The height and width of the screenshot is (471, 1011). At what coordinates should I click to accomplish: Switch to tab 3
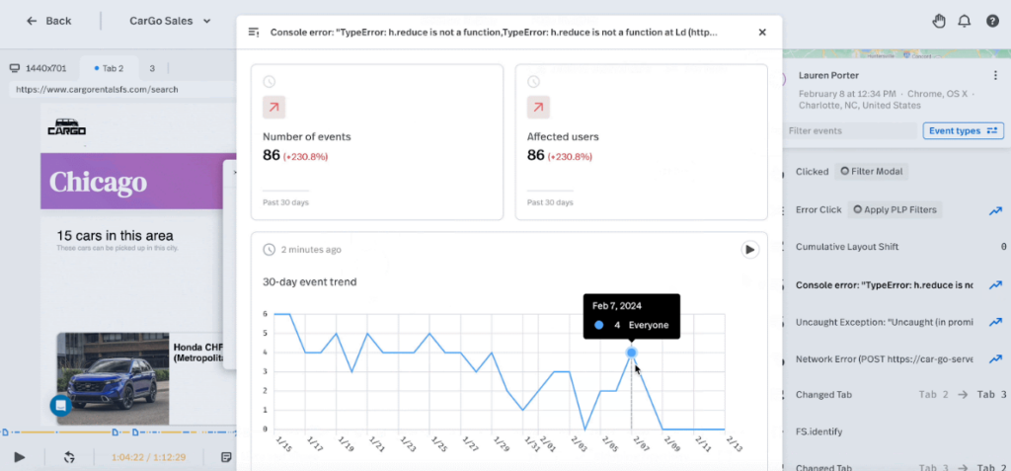[152, 68]
